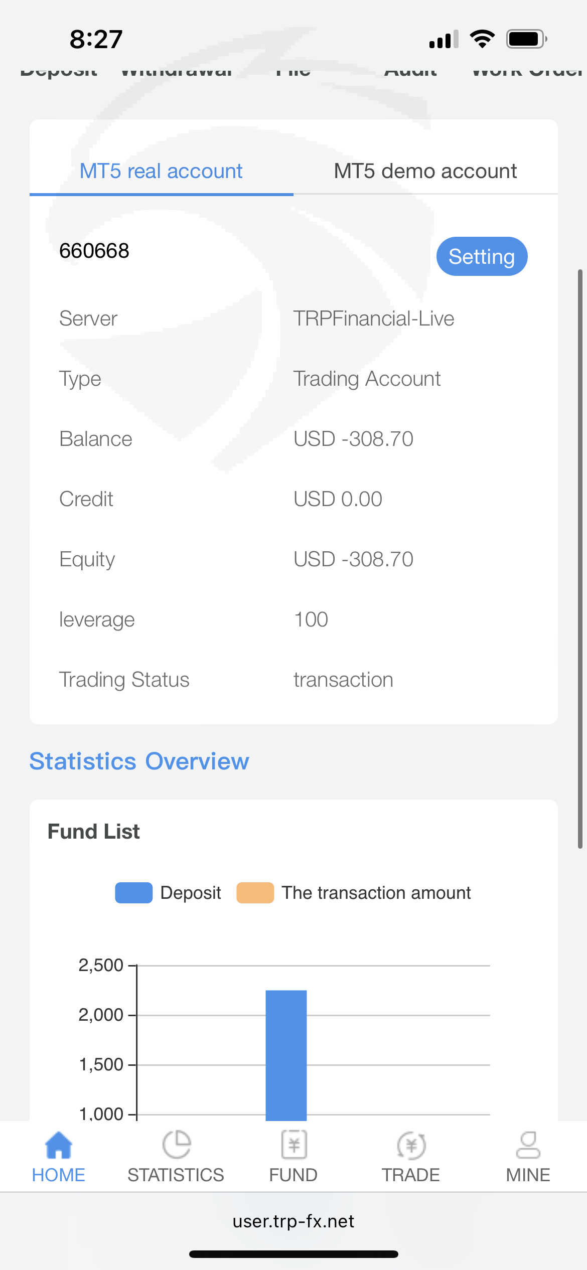This screenshot has height=1270, width=587.
Task: Tap the user.trp-fx.net address bar
Action: tap(293, 1221)
